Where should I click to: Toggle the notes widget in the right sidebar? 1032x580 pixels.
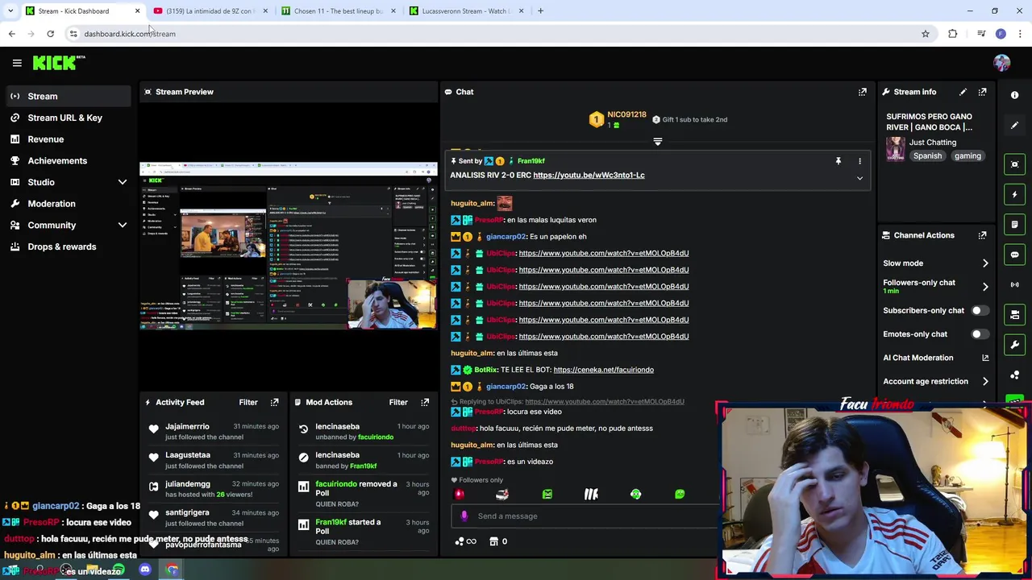pos(1015,224)
